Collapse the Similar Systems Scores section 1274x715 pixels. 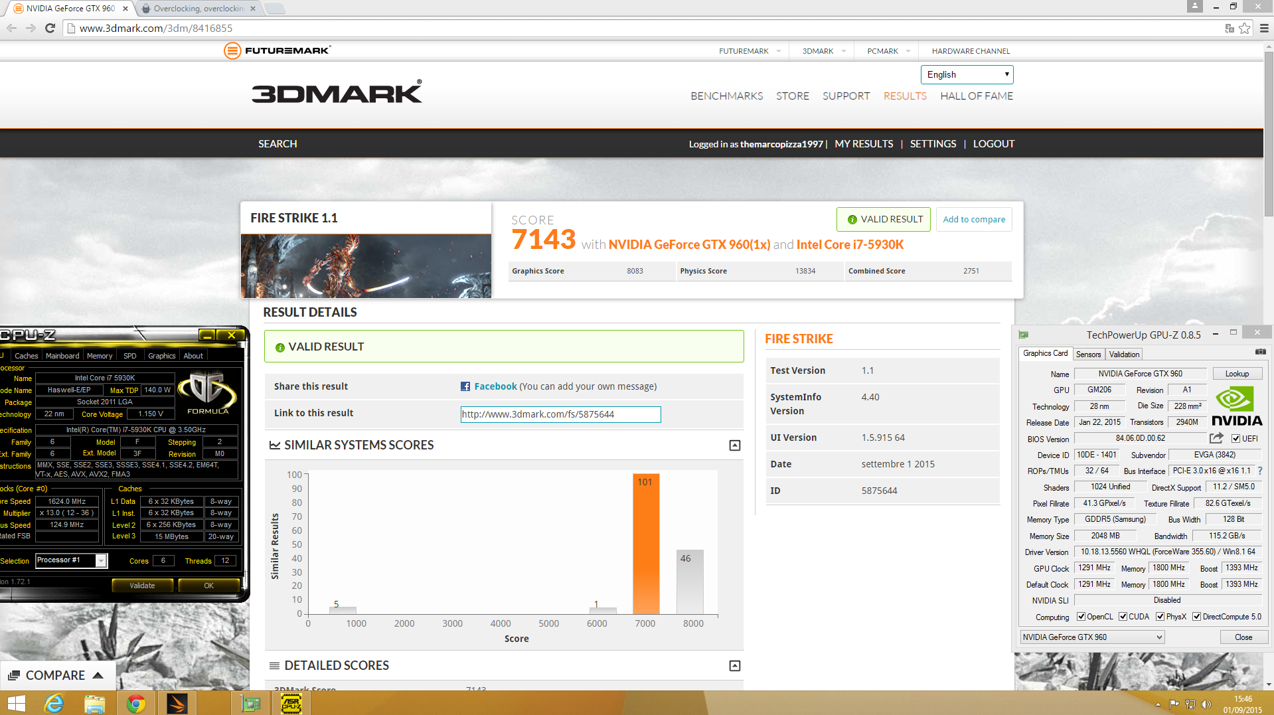[734, 445]
